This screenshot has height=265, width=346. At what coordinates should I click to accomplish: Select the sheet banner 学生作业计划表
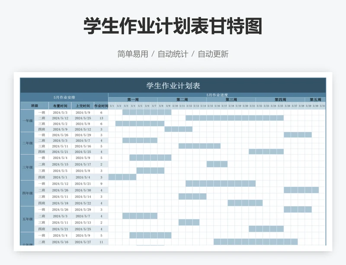click(173, 86)
